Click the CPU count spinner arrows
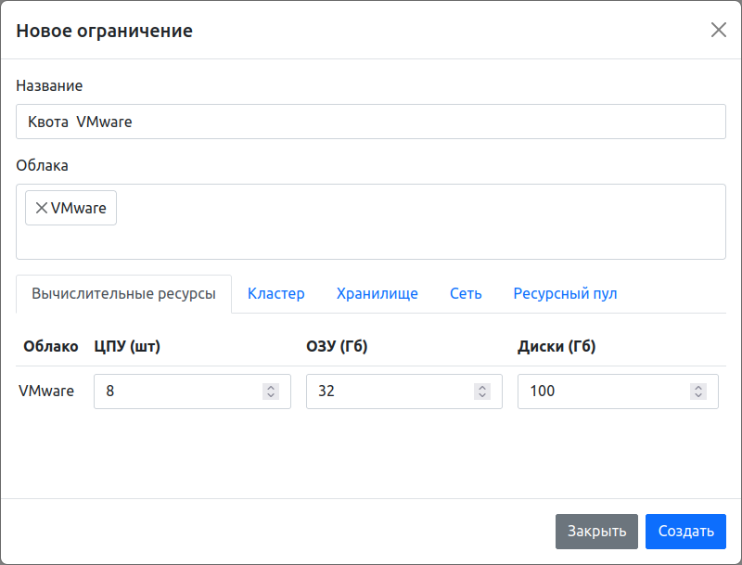This screenshot has height=565, width=742. tap(271, 392)
